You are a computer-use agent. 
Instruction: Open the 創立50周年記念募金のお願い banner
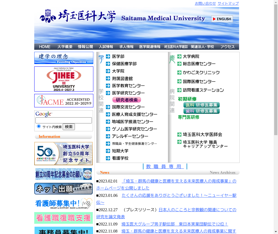[x=64, y=174]
